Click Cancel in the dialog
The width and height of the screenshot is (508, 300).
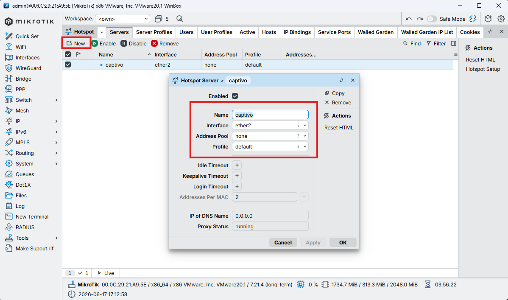283,243
